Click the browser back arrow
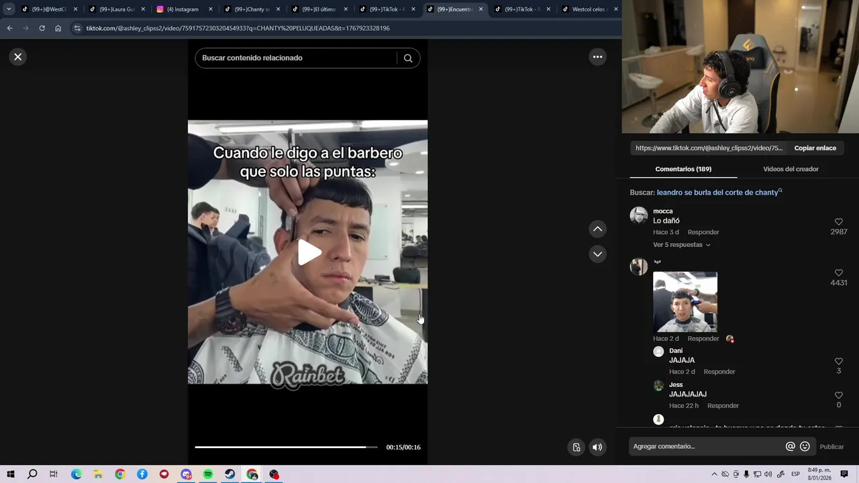 [x=9, y=28]
